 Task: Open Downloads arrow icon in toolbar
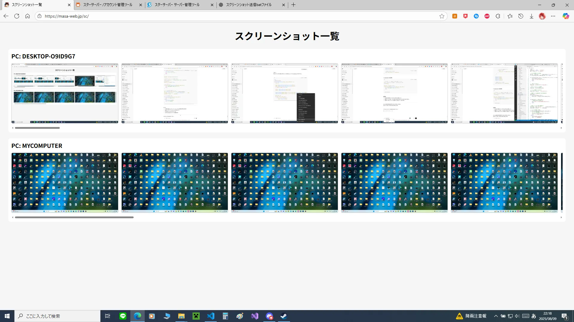point(532,16)
